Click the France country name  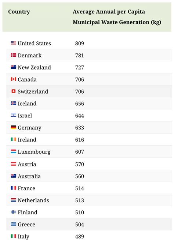coord(26,188)
